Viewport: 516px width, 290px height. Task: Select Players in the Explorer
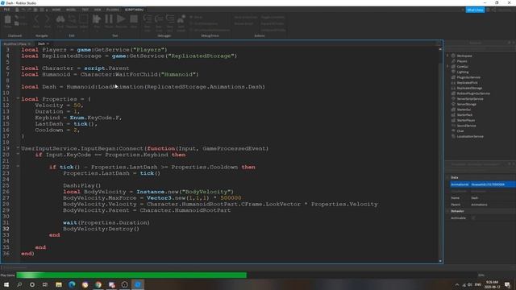pos(462,61)
